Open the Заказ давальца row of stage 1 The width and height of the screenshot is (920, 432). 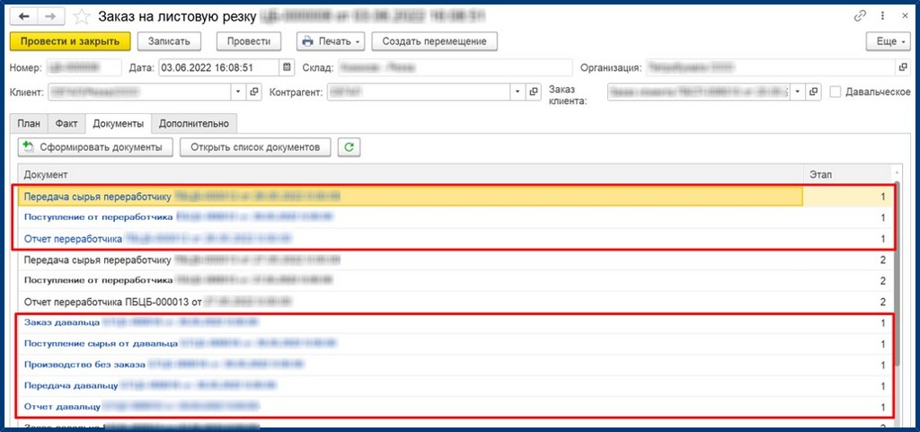coord(455,322)
